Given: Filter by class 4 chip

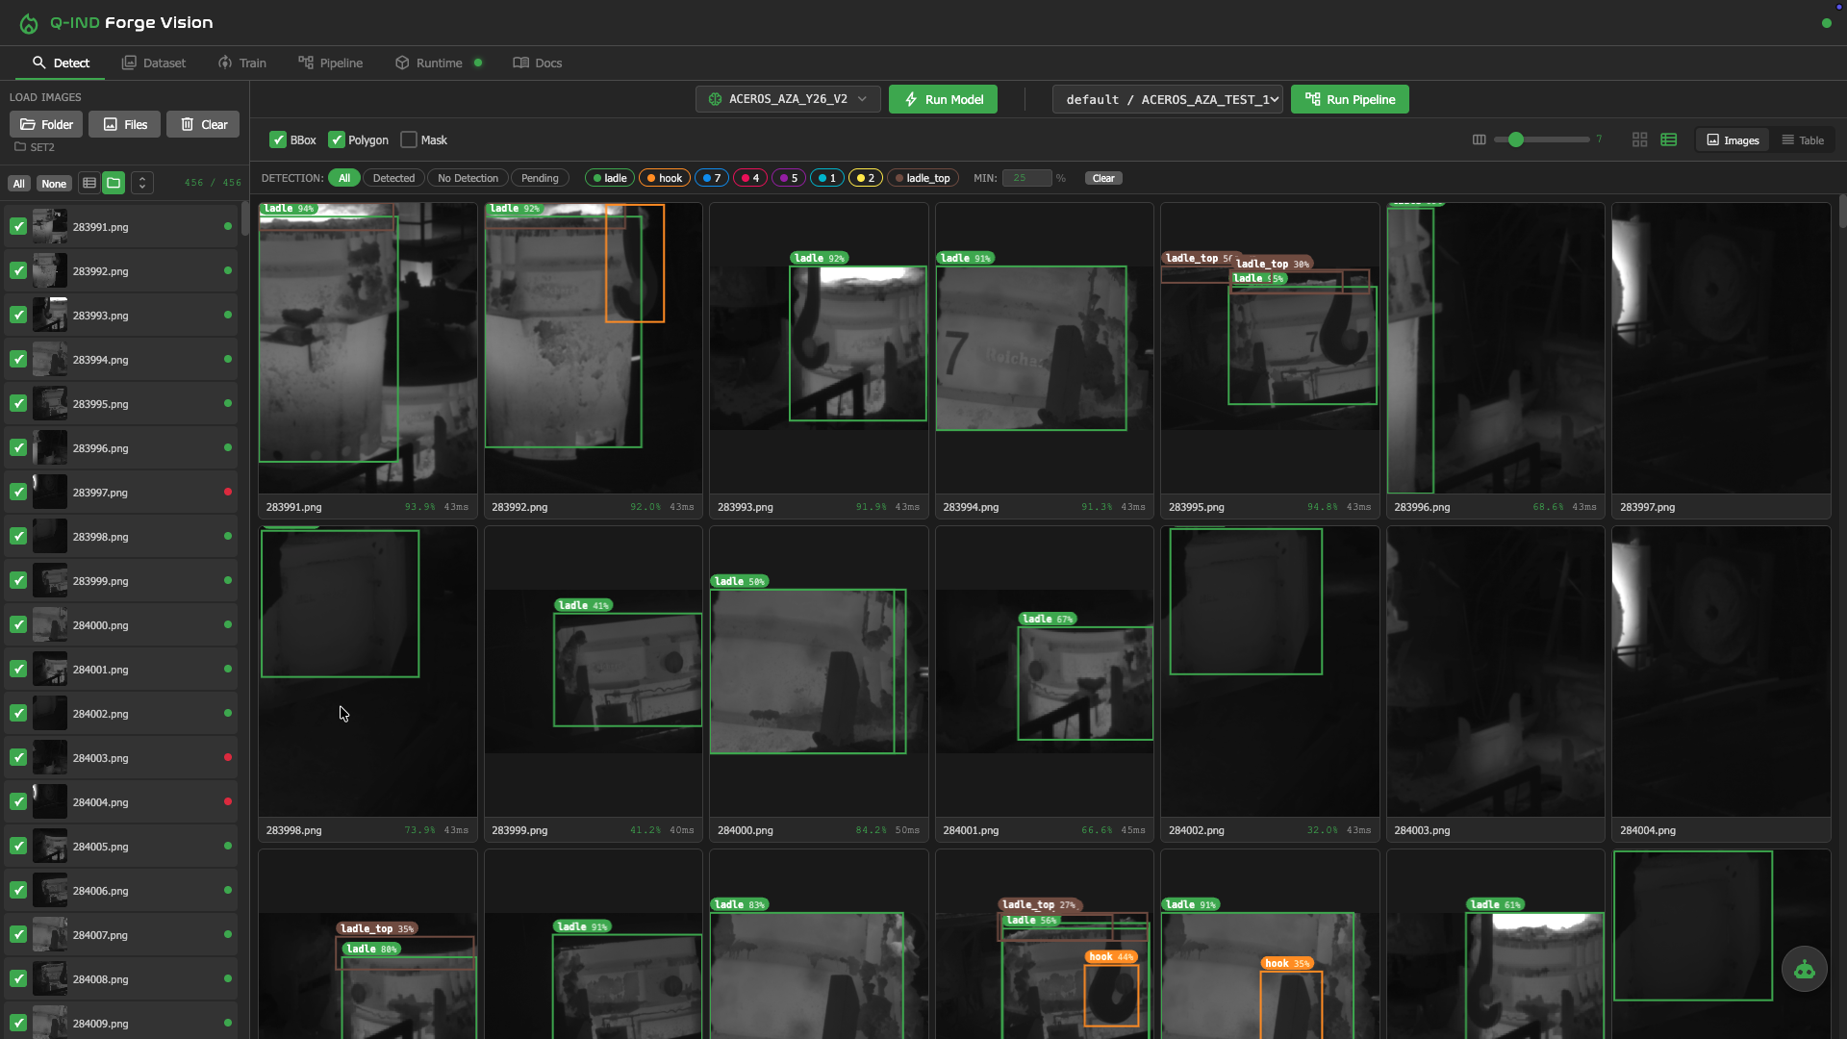Looking at the screenshot, I should click(x=750, y=178).
